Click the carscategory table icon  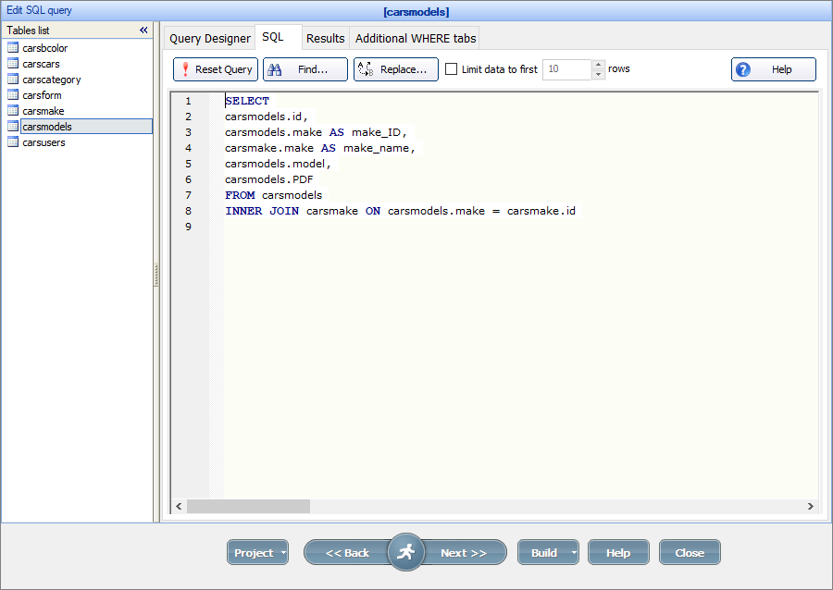[13, 79]
